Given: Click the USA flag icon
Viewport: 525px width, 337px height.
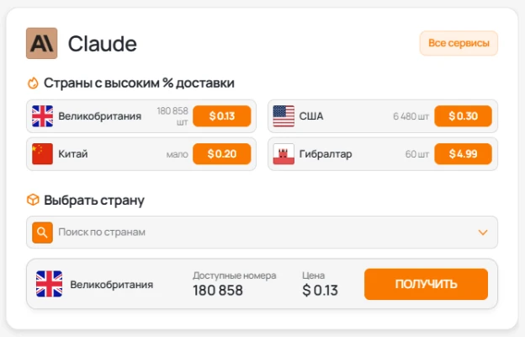Looking at the screenshot, I should coord(284,115).
